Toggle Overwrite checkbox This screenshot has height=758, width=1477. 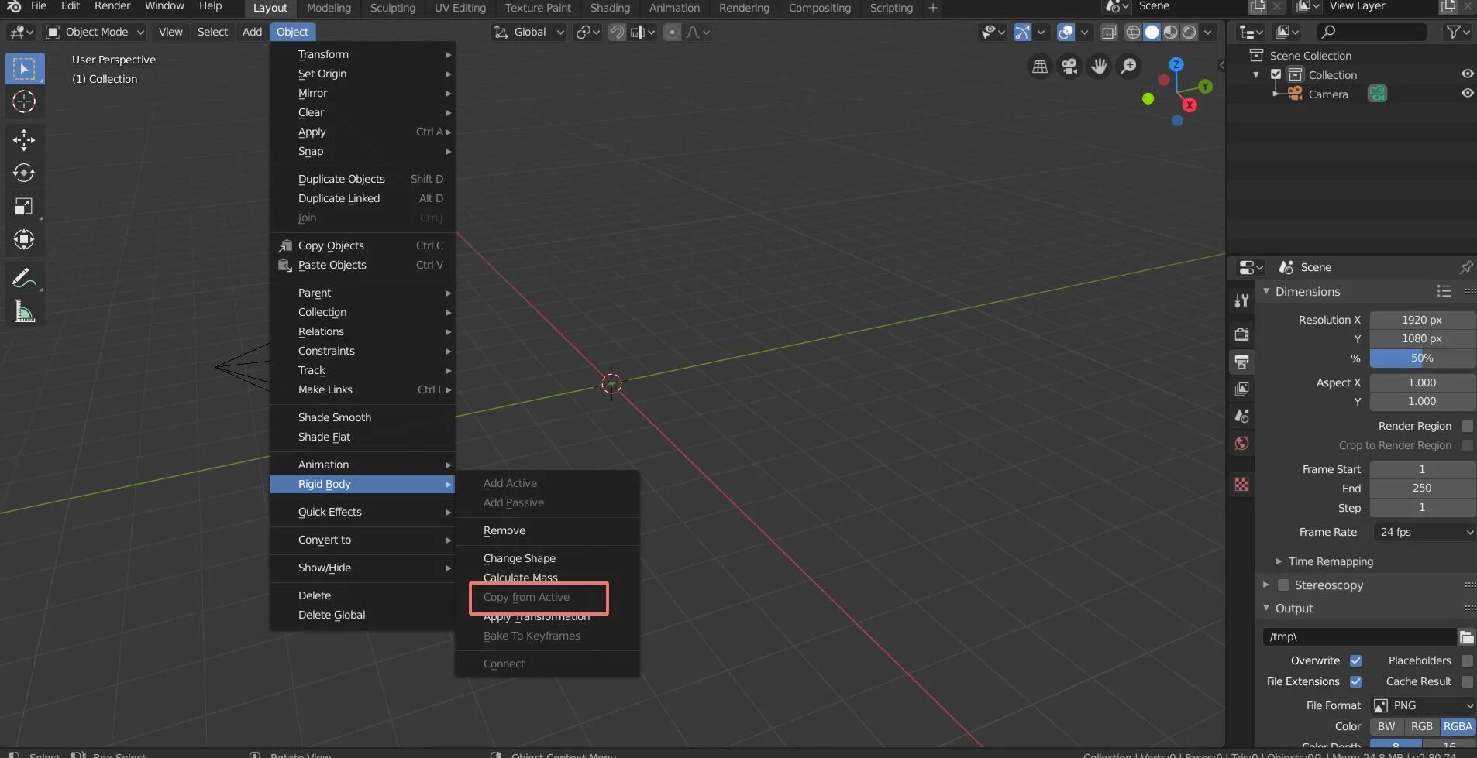pyautogui.click(x=1355, y=661)
